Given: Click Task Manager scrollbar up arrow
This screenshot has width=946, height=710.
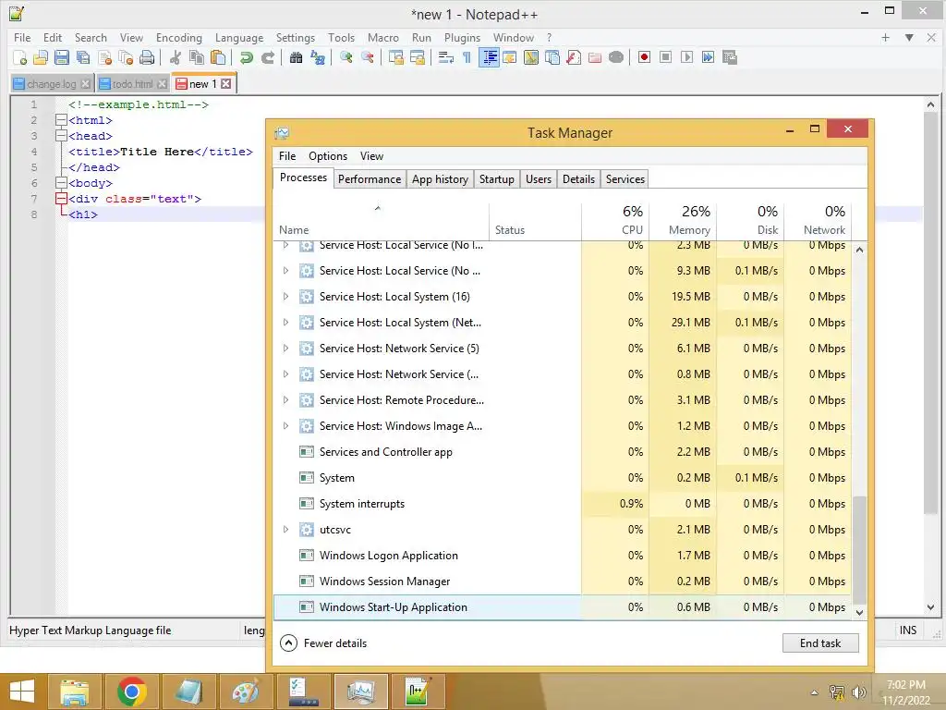Looking at the screenshot, I should pos(860,250).
